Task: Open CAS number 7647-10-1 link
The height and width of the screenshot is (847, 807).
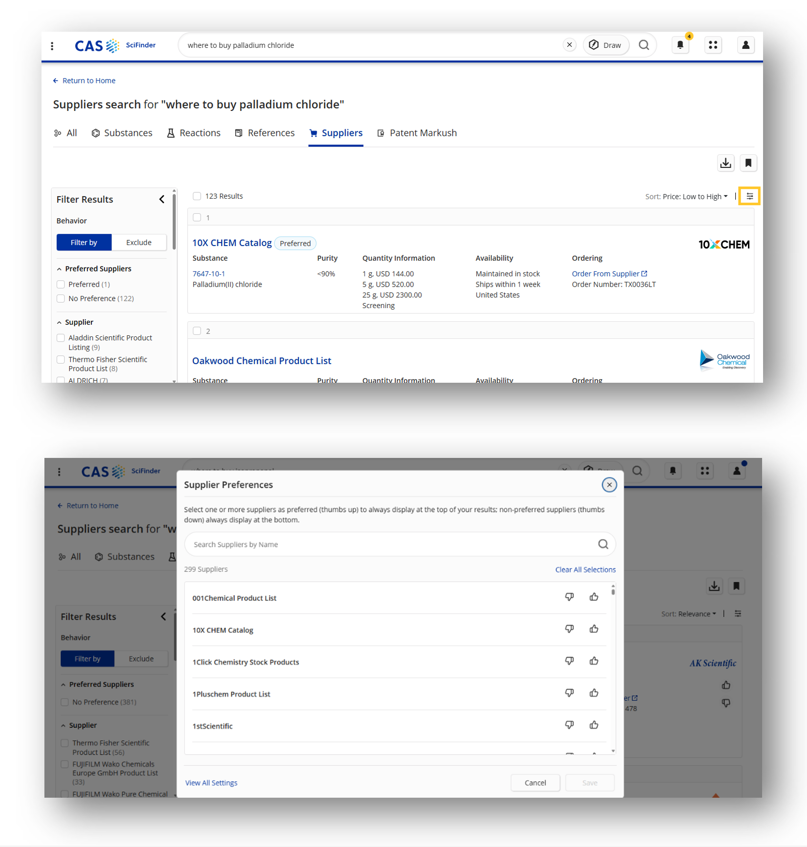Action: 209,274
